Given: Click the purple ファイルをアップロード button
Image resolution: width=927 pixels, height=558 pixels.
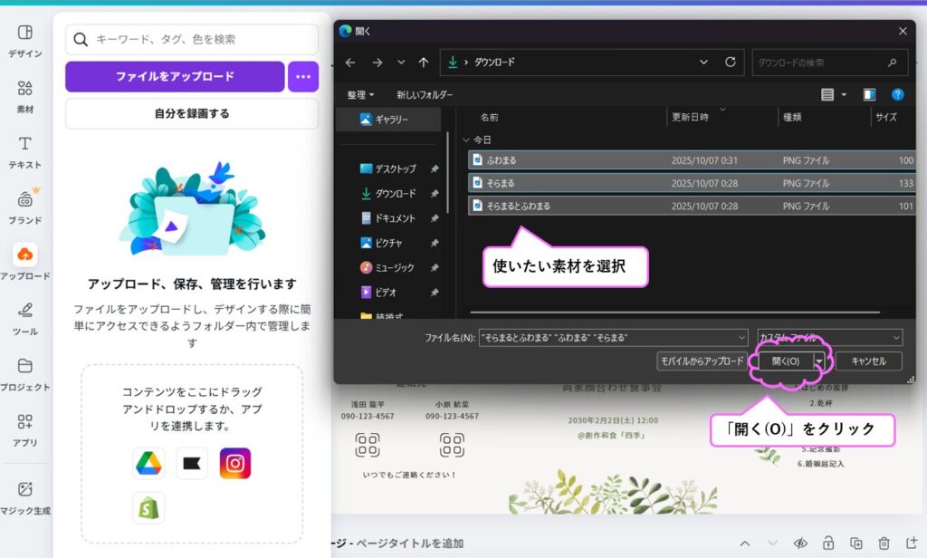Looking at the screenshot, I should pyautogui.click(x=175, y=77).
